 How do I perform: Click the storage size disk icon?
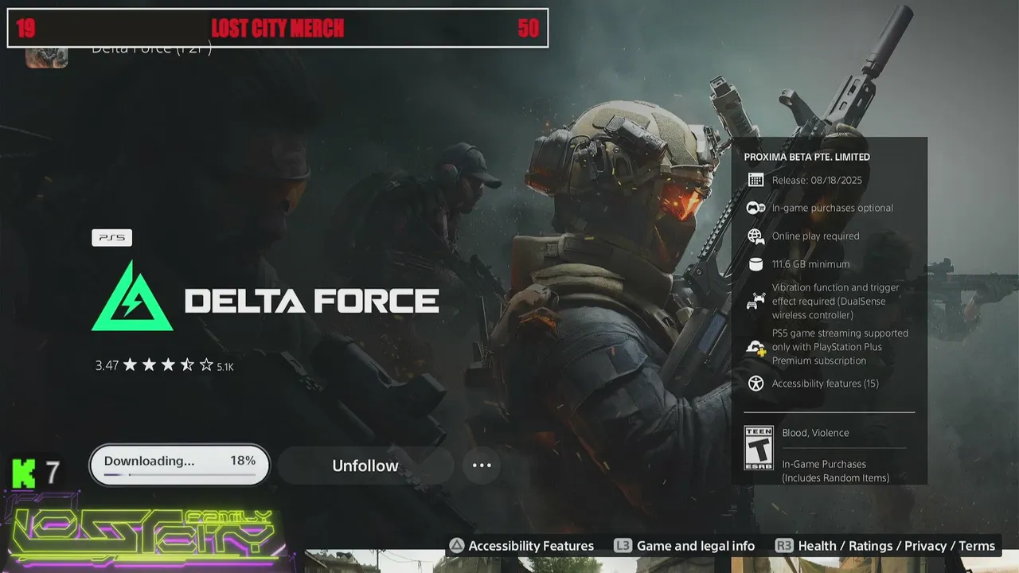[755, 264]
